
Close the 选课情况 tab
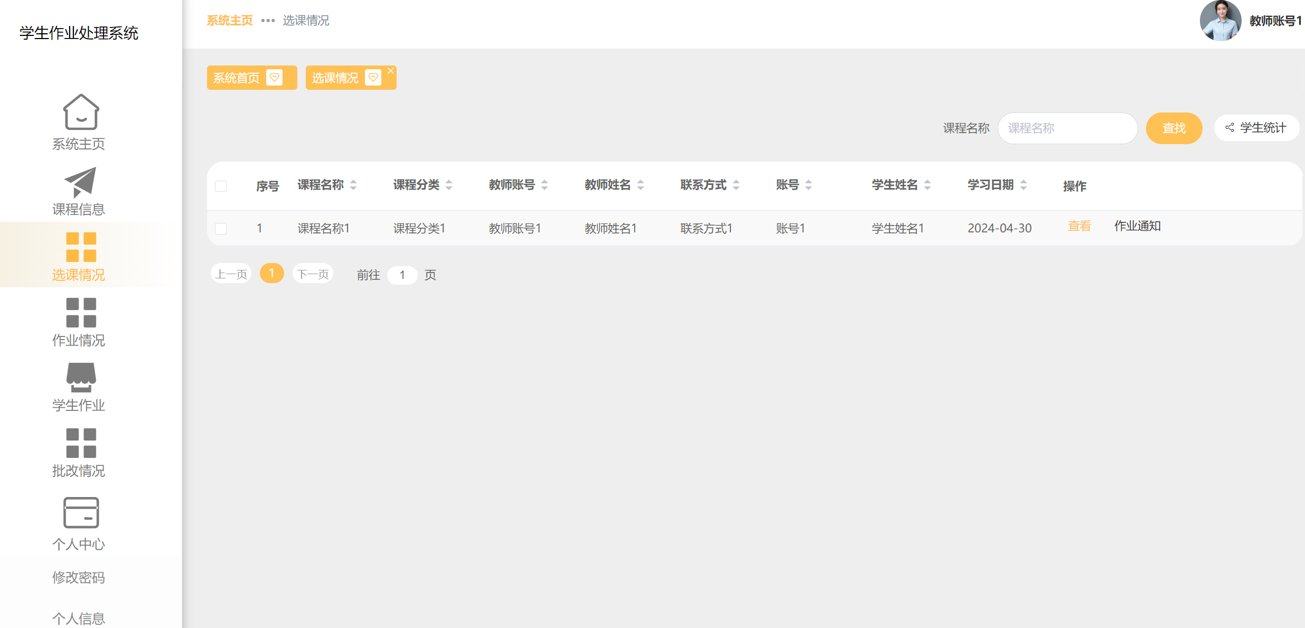coord(391,71)
